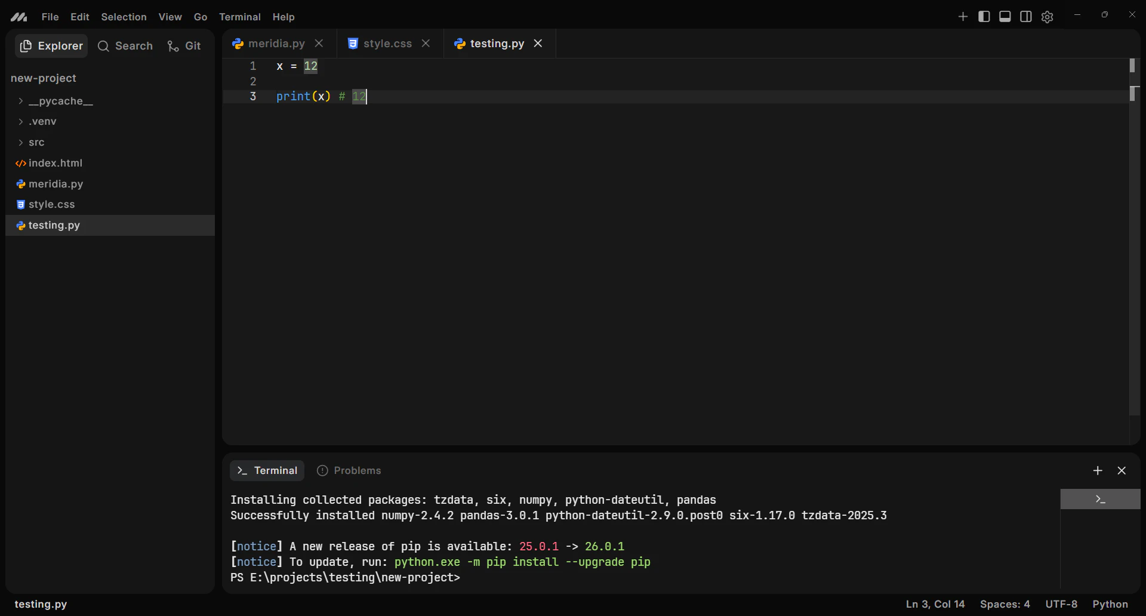Close the meridia.py tab
1146x616 pixels.
(319, 44)
